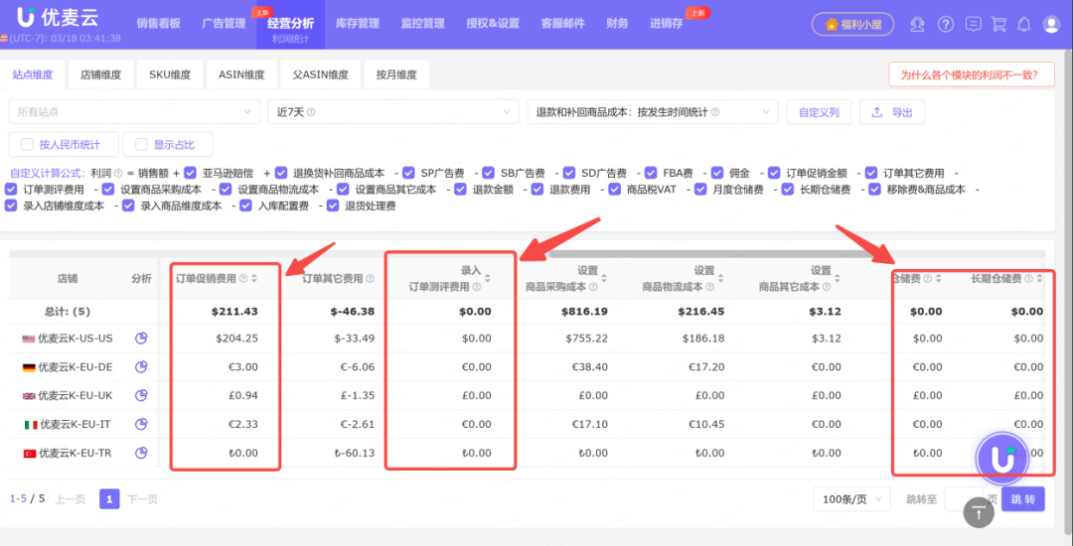This screenshot has width=1073, height=546.
Task: Click analysis pie icon for 优麦云K-EU-TR
Action: click(142, 453)
